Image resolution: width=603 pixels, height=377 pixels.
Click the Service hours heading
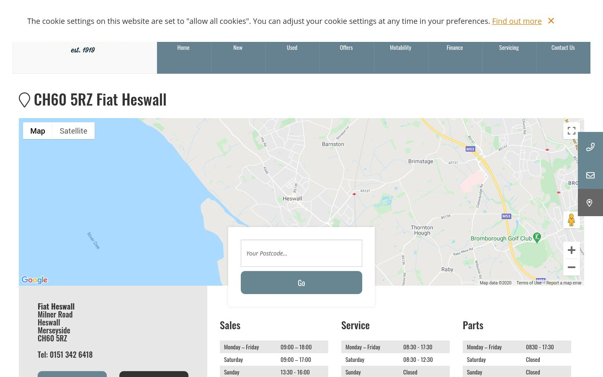[356, 325]
